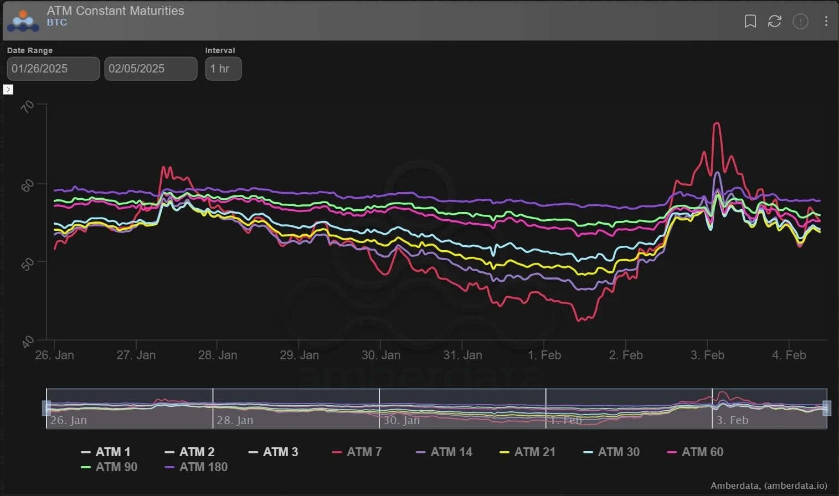Toggle ATM 2 series in legend
839x496 pixels.
(189, 452)
